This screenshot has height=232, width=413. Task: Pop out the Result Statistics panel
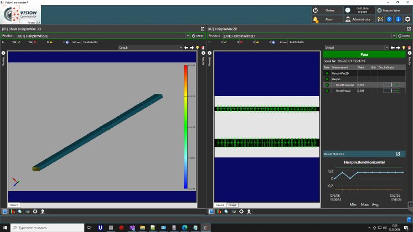point(397,154)
